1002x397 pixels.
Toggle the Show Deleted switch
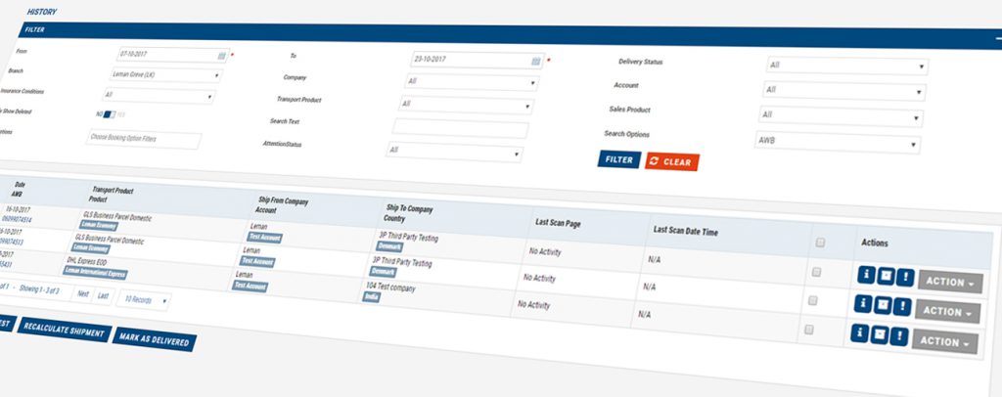click(111, 115)
